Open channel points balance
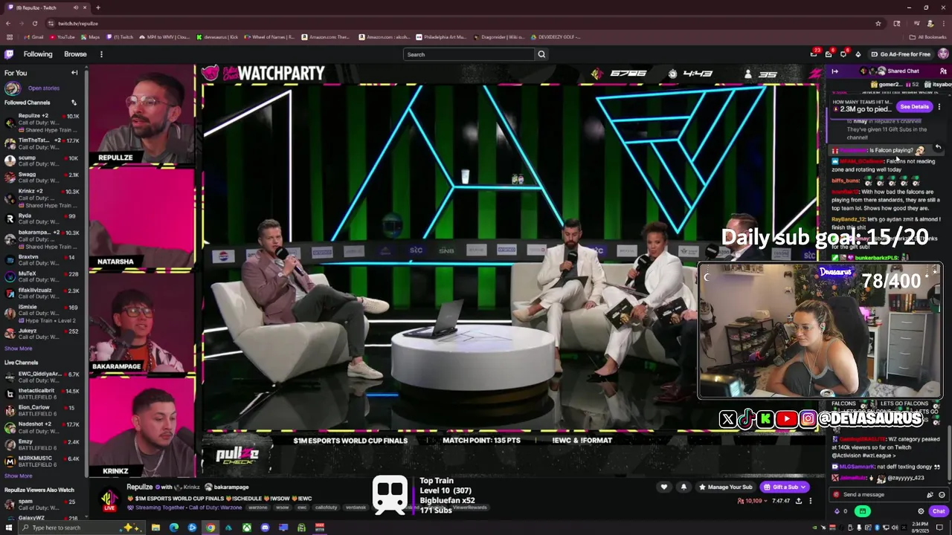 point(840,511)
